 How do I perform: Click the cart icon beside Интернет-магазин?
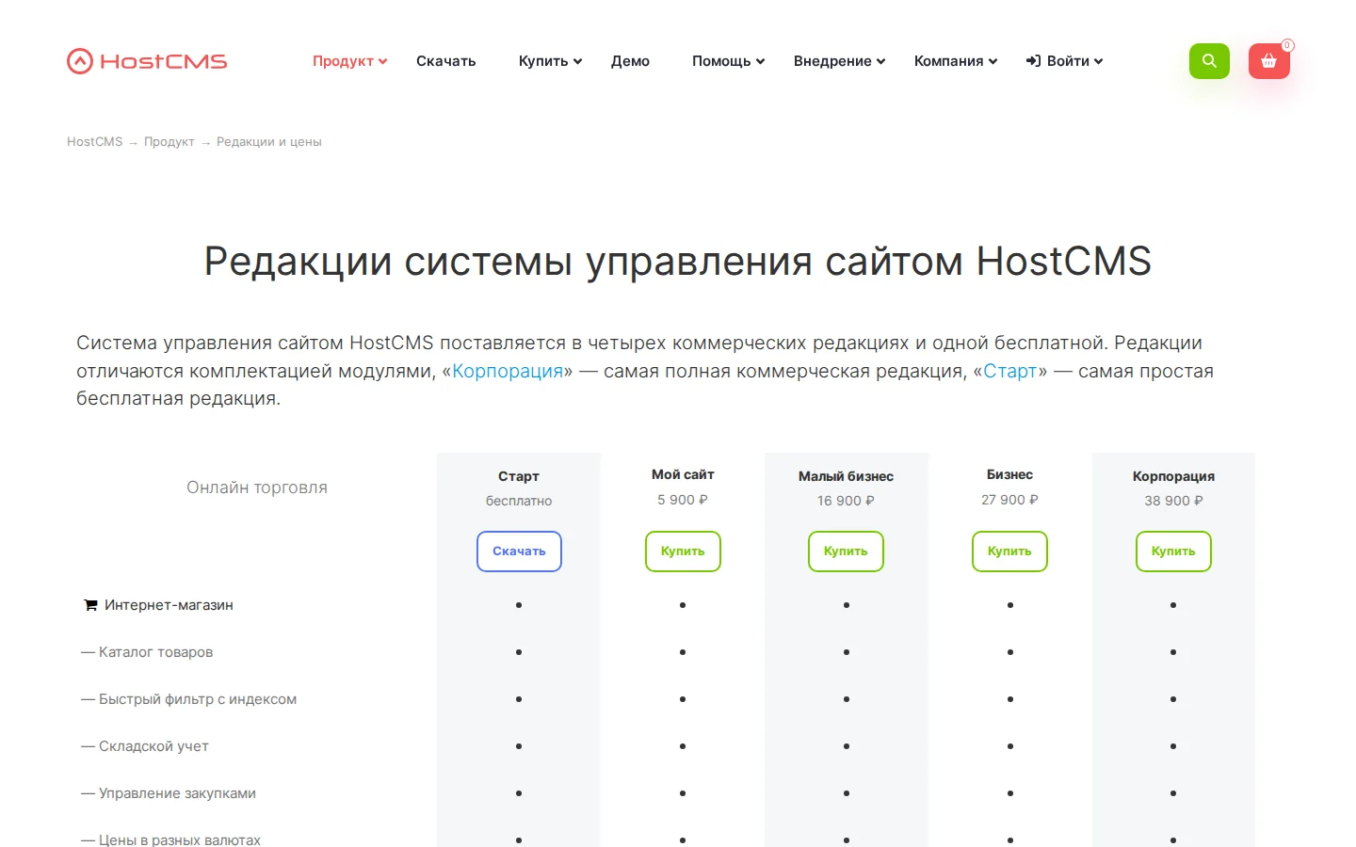coord(90,605)
